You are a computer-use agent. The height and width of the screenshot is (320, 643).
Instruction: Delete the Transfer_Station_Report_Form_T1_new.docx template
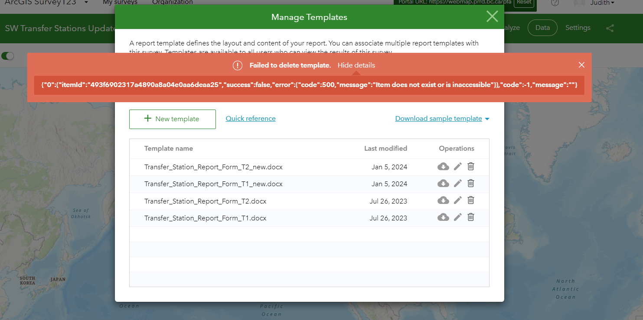click(471, 183)
